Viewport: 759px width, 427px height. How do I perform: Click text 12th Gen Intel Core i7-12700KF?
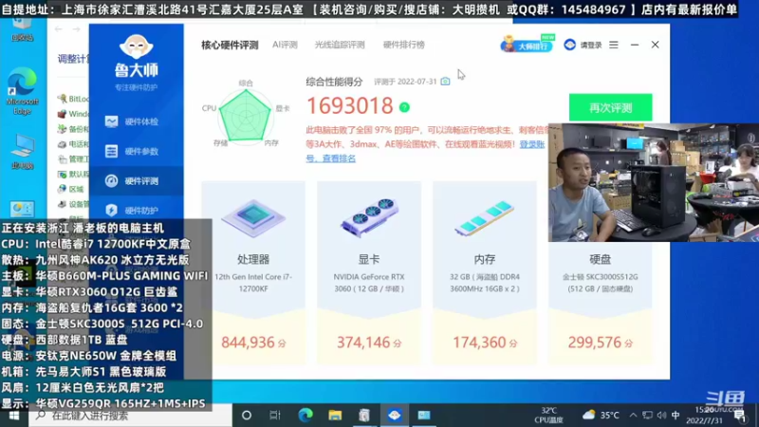click(x=253, y=283)
